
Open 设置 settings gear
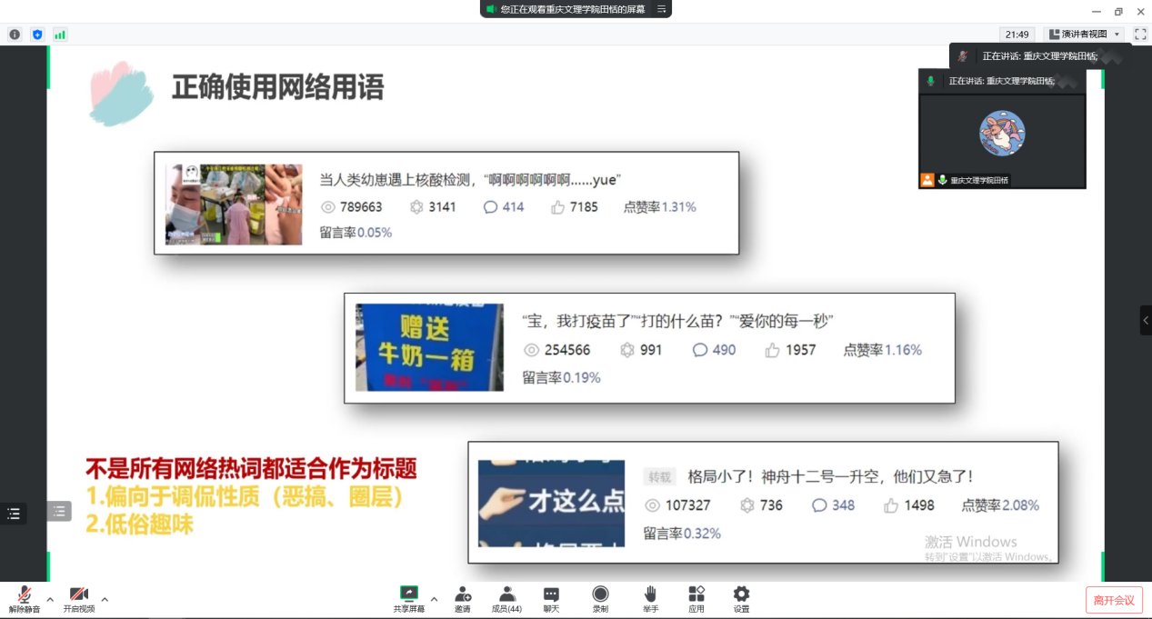(x=741, y=599)
